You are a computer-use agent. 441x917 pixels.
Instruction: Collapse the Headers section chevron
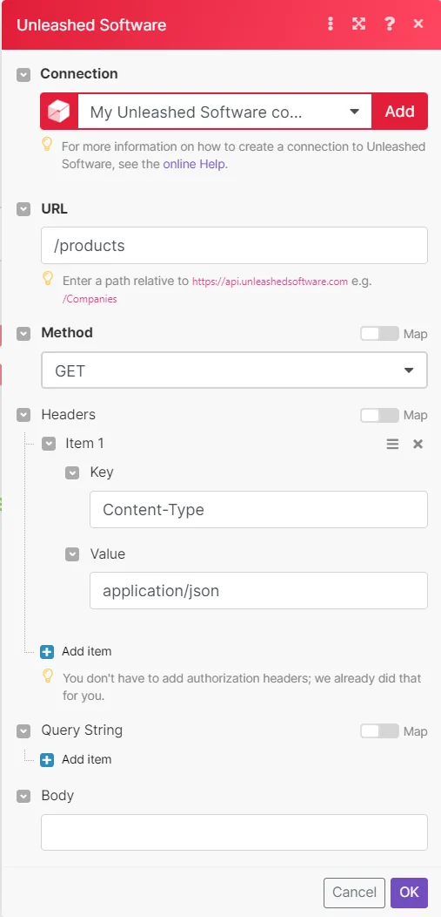tap(23, 415)
